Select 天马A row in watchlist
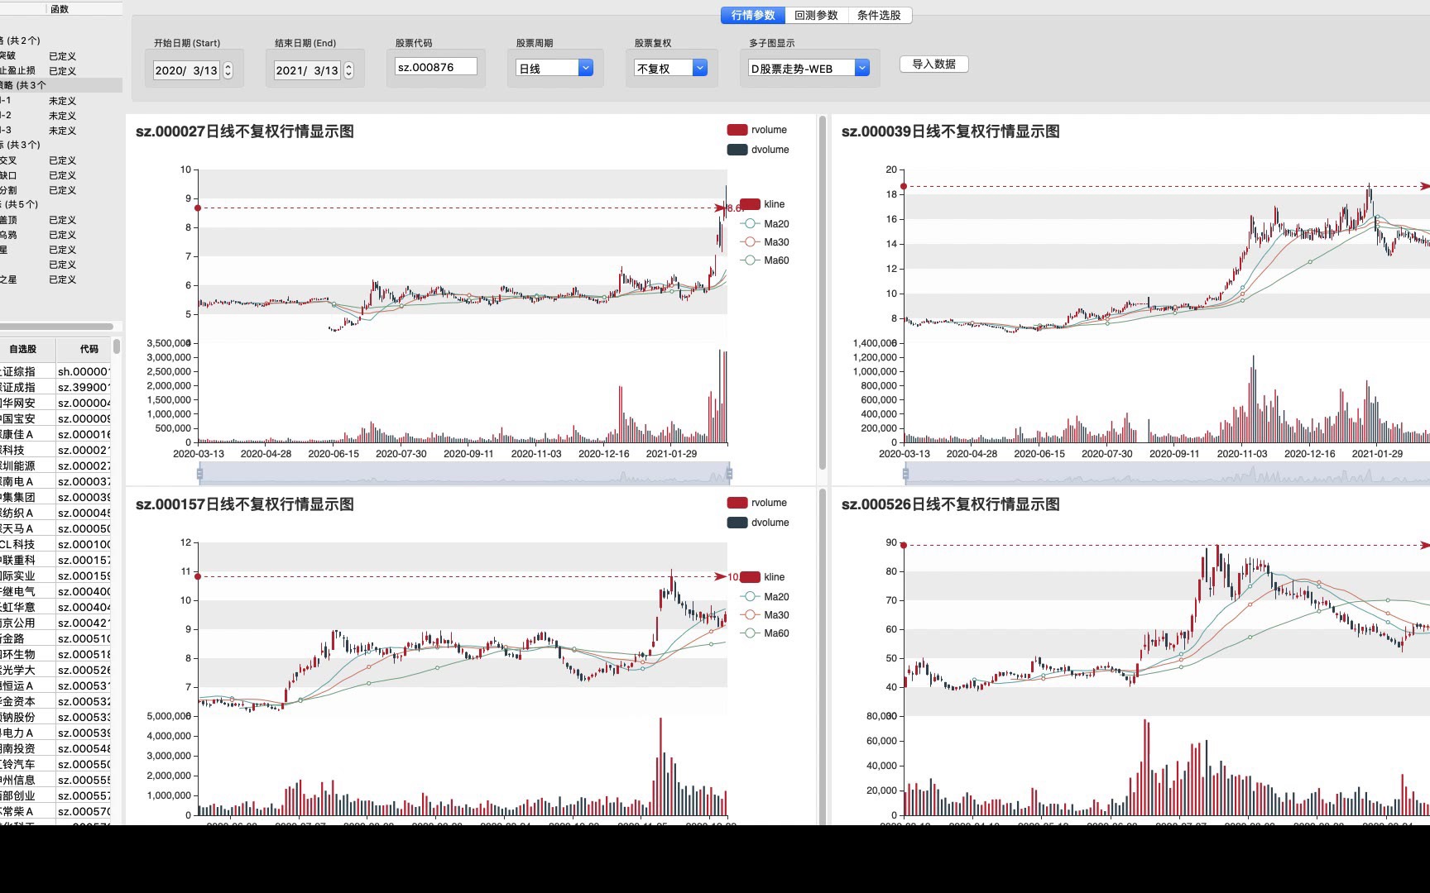The width and height of the screenshot is (1430, 893). coord(55,528)
